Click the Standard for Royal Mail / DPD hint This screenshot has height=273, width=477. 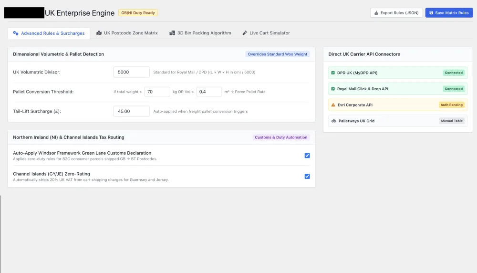[204, 72]
